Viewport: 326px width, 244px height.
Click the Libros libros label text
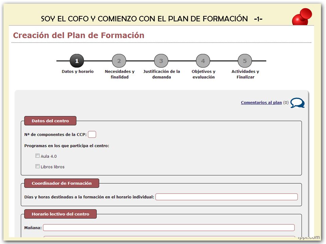coord(53,167)
